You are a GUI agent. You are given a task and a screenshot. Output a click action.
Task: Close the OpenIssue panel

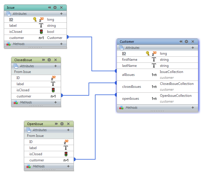[68, 124]
